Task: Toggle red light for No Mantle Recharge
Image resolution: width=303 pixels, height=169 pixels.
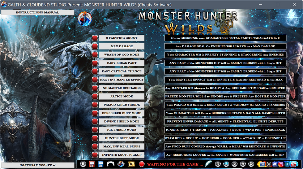Action: click(95, 88)
